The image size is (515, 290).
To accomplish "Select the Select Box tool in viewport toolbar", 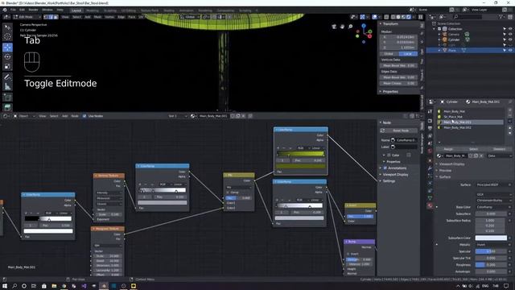I will tap(7, 27).
